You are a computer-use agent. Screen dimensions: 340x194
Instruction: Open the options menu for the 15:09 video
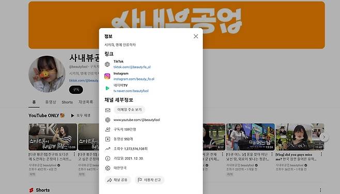point(74,154)
